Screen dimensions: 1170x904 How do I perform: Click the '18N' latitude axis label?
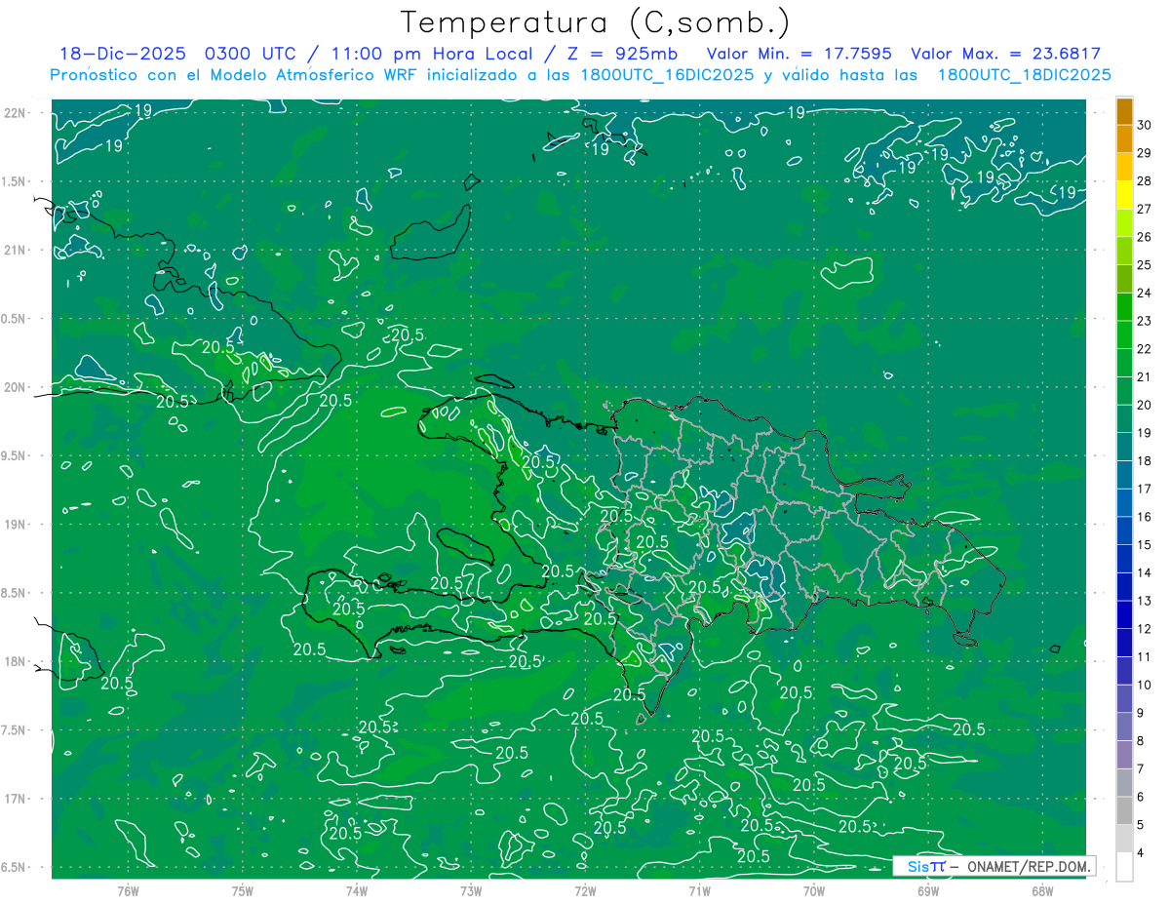[x=15, y=661]
